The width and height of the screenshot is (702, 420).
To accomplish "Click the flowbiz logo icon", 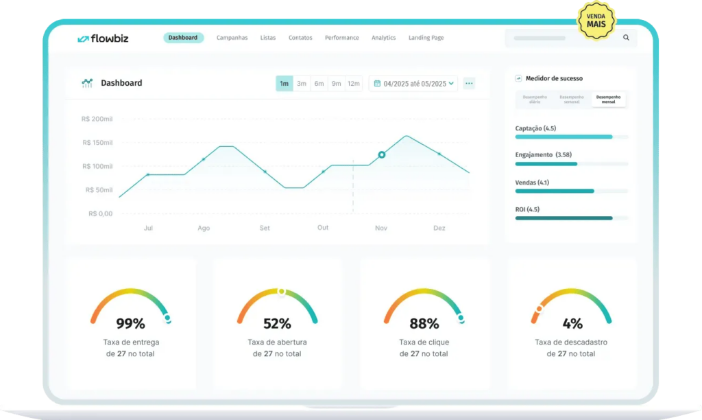I will [x=83, y=38].
